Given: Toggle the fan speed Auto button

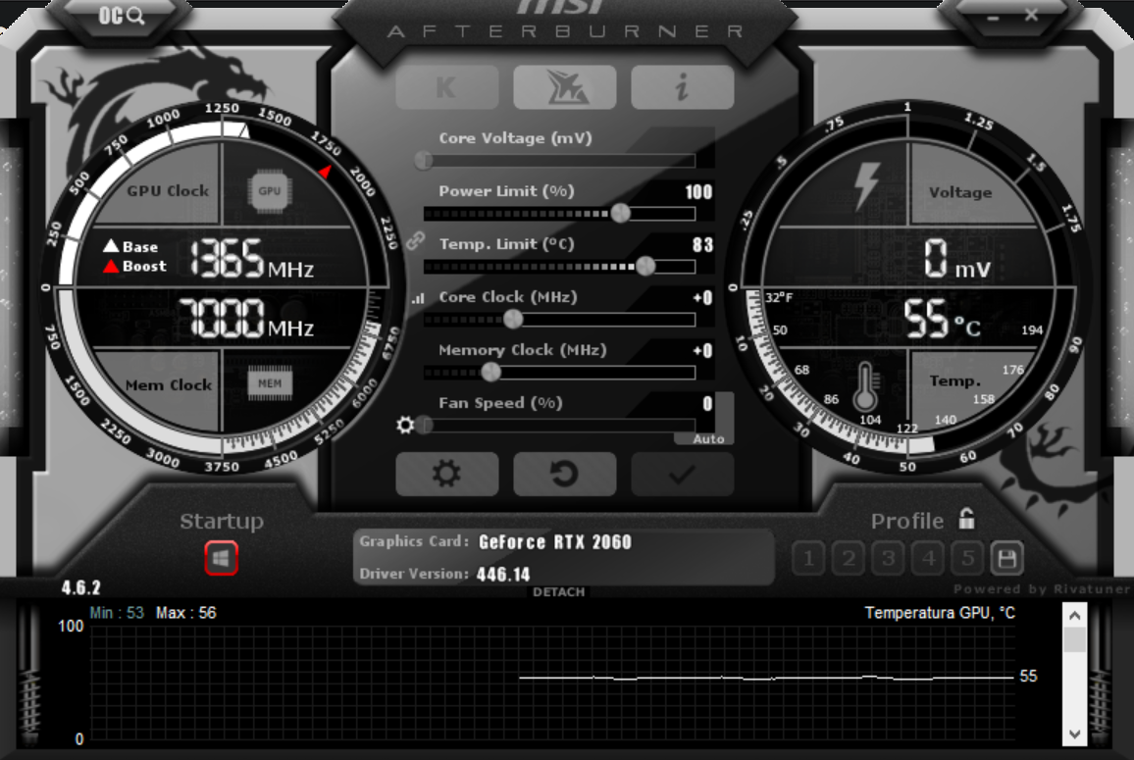Looking at the screenshot, I should click(x=708, y=439).
